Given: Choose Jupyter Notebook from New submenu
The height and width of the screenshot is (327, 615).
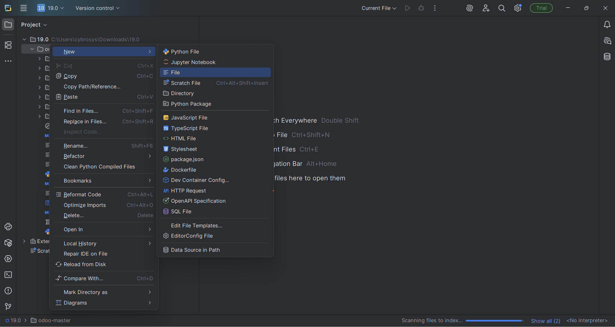Looking at the screenshot, I should tap(215, 62).
